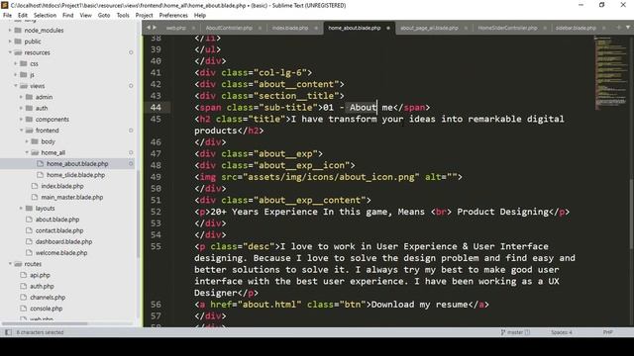The image size is (634, 356).
Task: Open main_master.blade.php in sidebar
Action: 72,198
